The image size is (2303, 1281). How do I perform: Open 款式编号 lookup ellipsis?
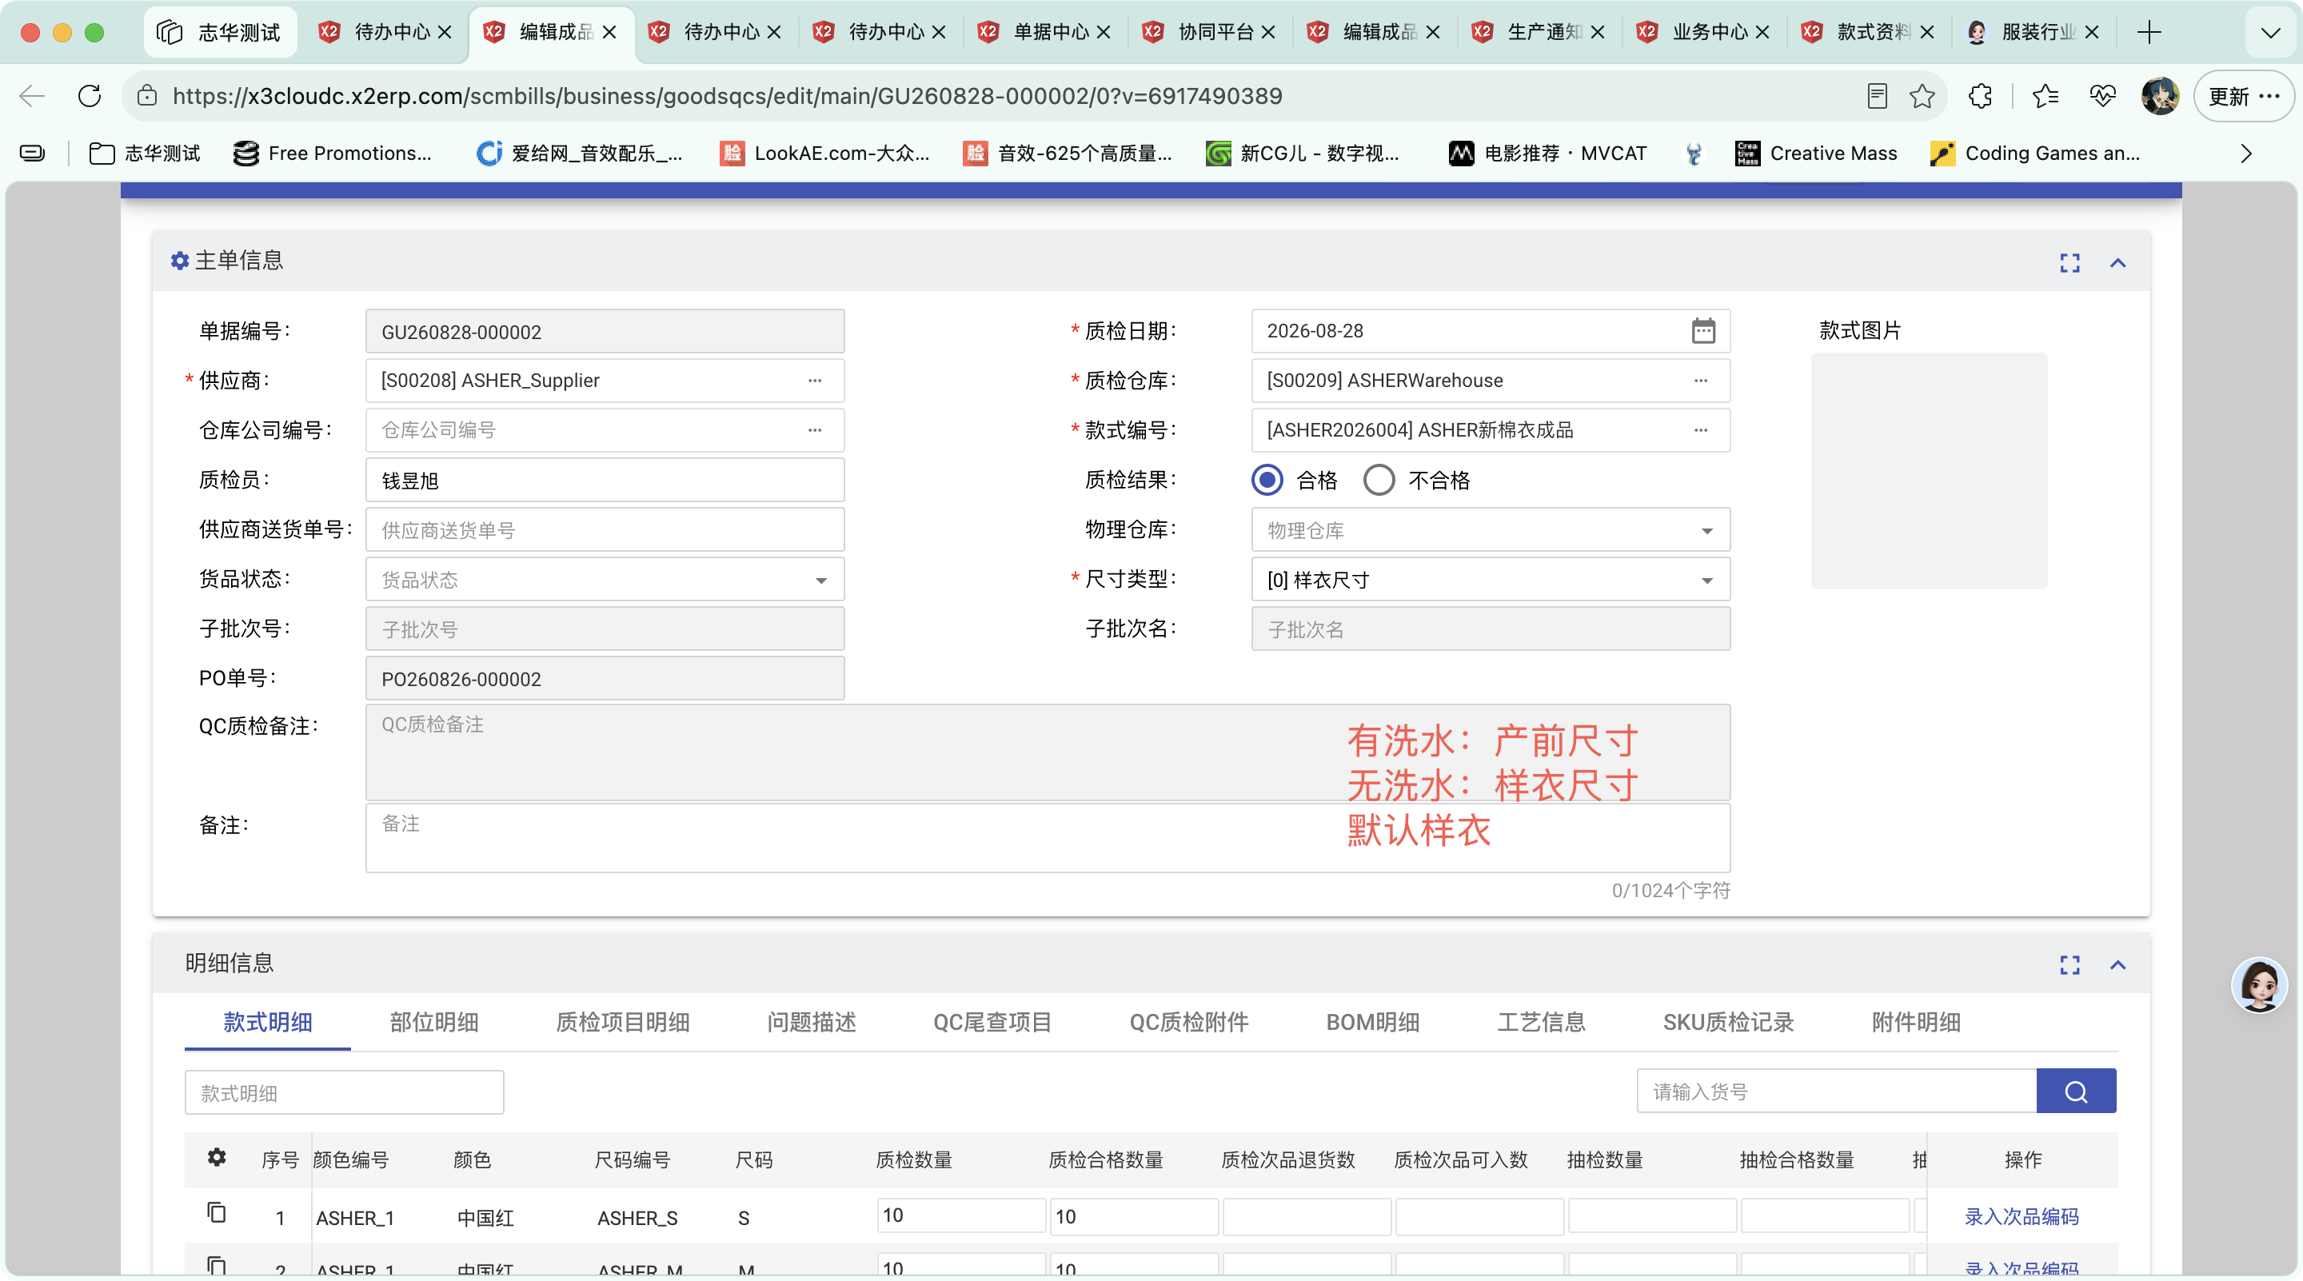pyautogui.click(x=1700, y=430)
